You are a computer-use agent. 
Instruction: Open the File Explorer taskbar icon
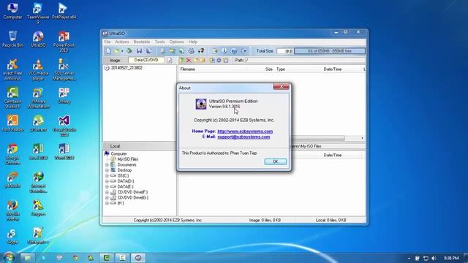click(28, 258)
